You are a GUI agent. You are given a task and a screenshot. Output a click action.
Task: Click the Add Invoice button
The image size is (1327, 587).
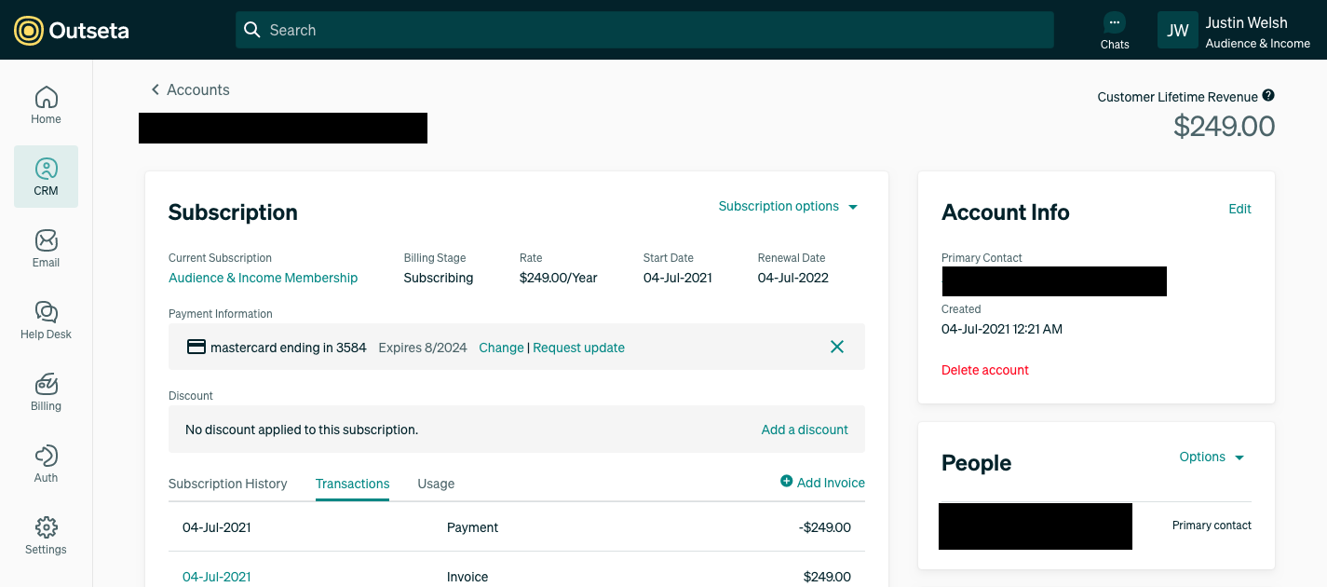[822, 483]
